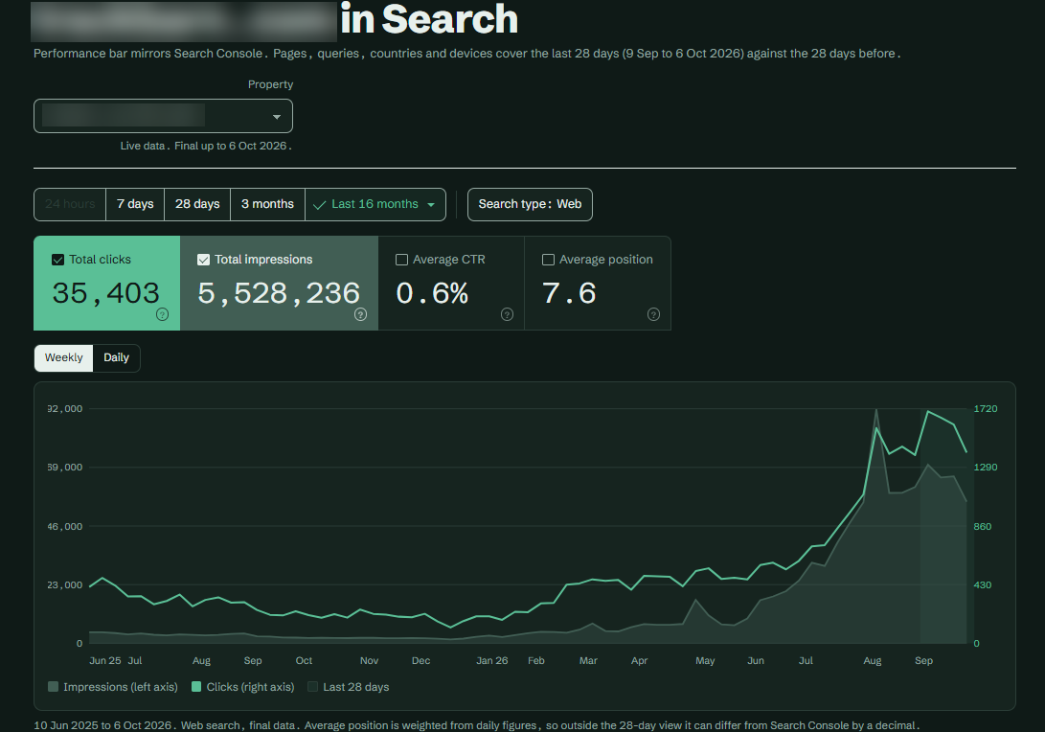Screen dimensions: 1045x732
Task: Enable the Average position checkbox
Action: point(549,260)
